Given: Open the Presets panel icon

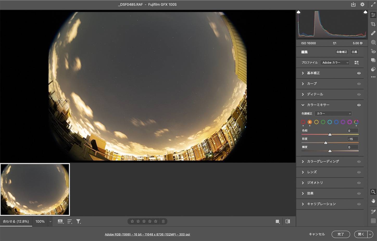Looking at the screenshot, I should tap(373, 69).
